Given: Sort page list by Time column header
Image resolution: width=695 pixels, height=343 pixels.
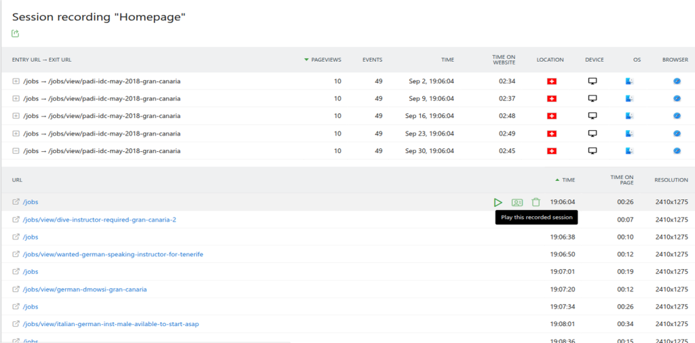Looking at the screenshot, I should [567, 180].
